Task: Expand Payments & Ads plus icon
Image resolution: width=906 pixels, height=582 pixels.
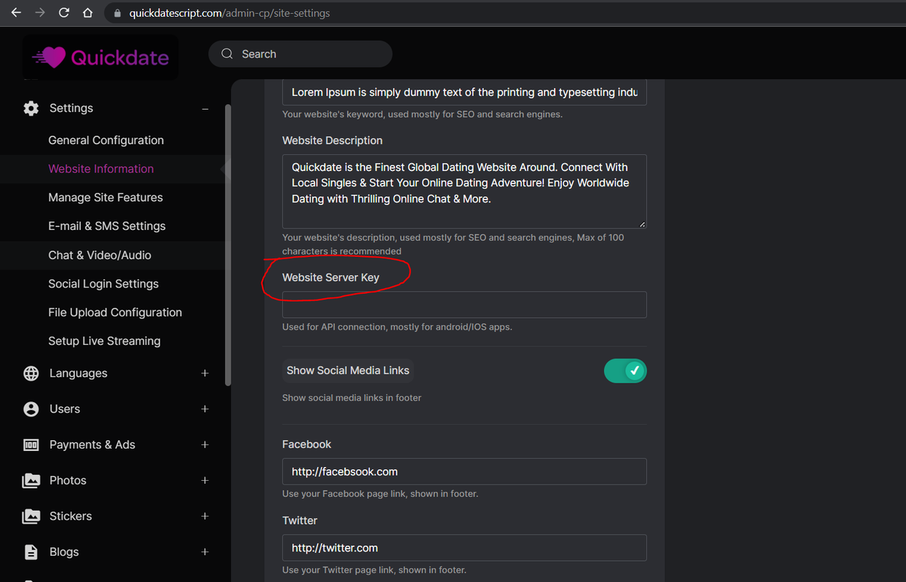Action: pos(205,445)
